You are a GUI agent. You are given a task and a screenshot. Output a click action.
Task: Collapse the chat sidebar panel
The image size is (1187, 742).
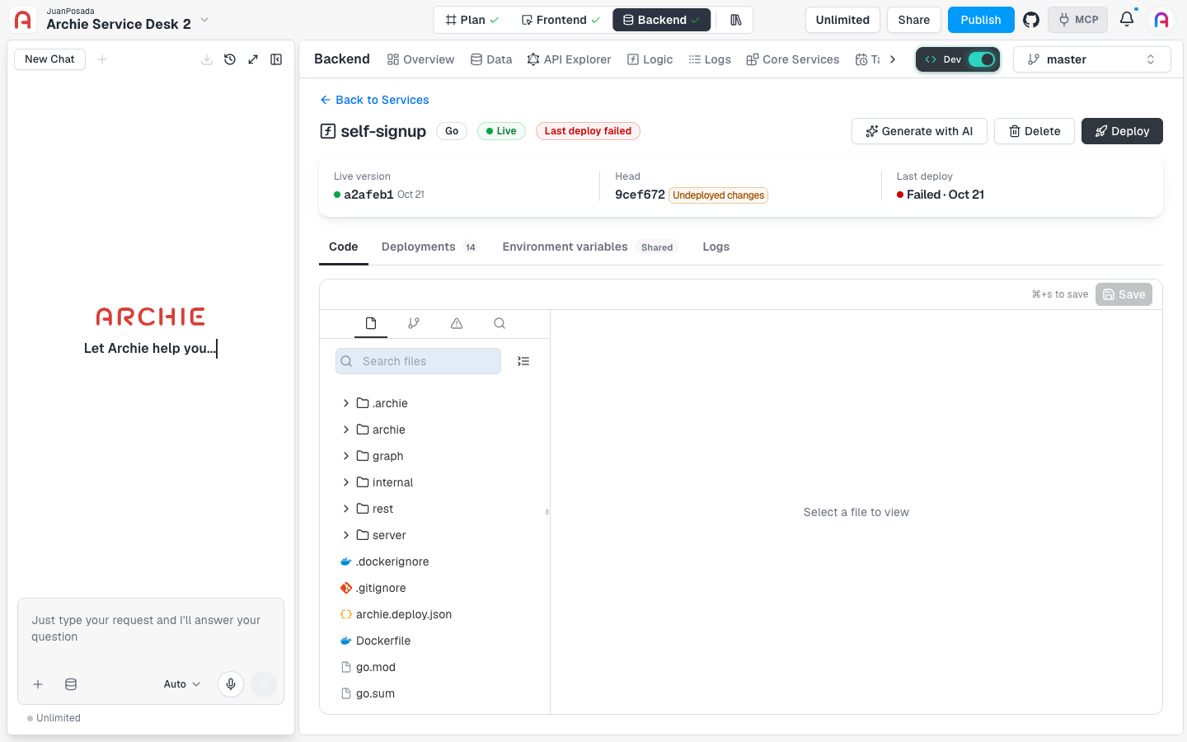click(x=276, y=59)
